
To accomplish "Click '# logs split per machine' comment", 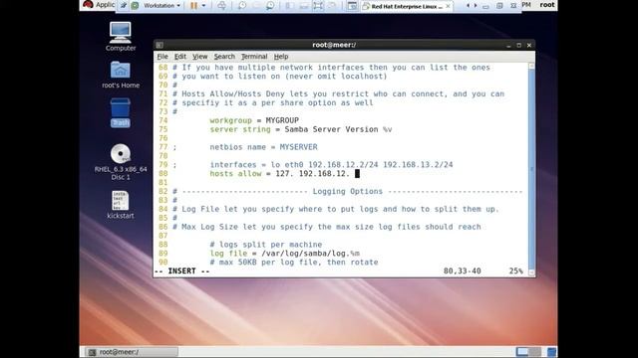I will pyautogui.click(x=266, y=245).
